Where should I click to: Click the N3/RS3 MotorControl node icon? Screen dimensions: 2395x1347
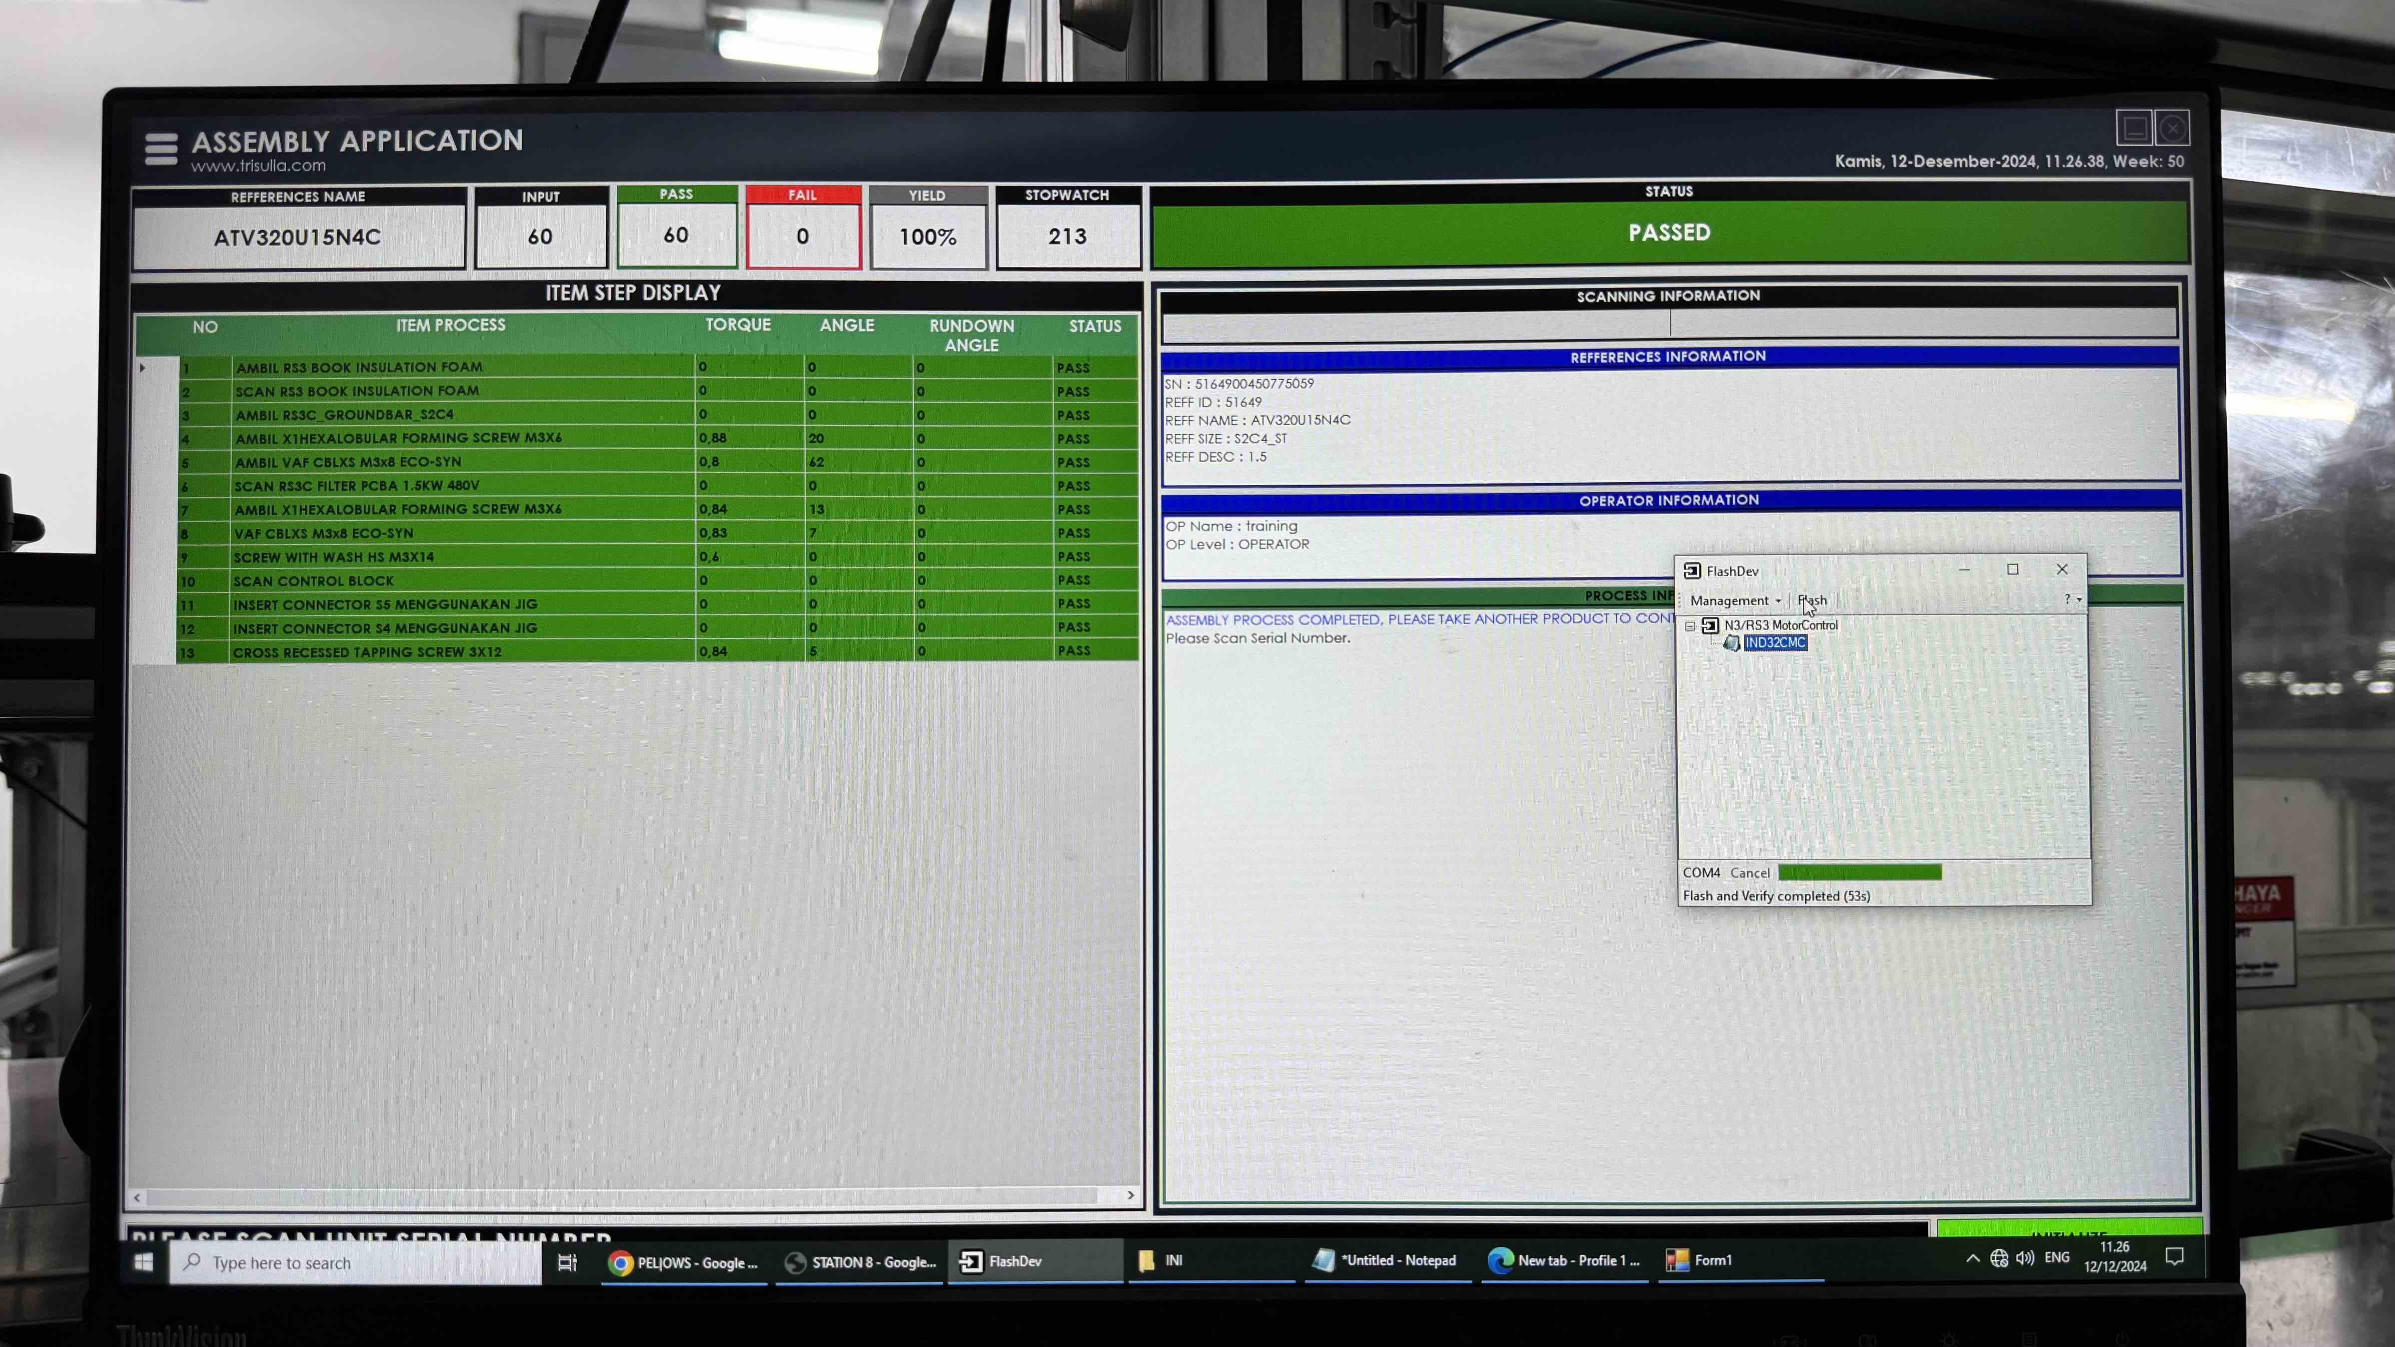coord(1710,626)
